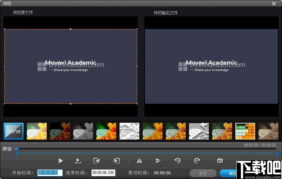This screenshot has width=282, height=179.
Task: Flip the video vertically
Action: coord(158,161)
